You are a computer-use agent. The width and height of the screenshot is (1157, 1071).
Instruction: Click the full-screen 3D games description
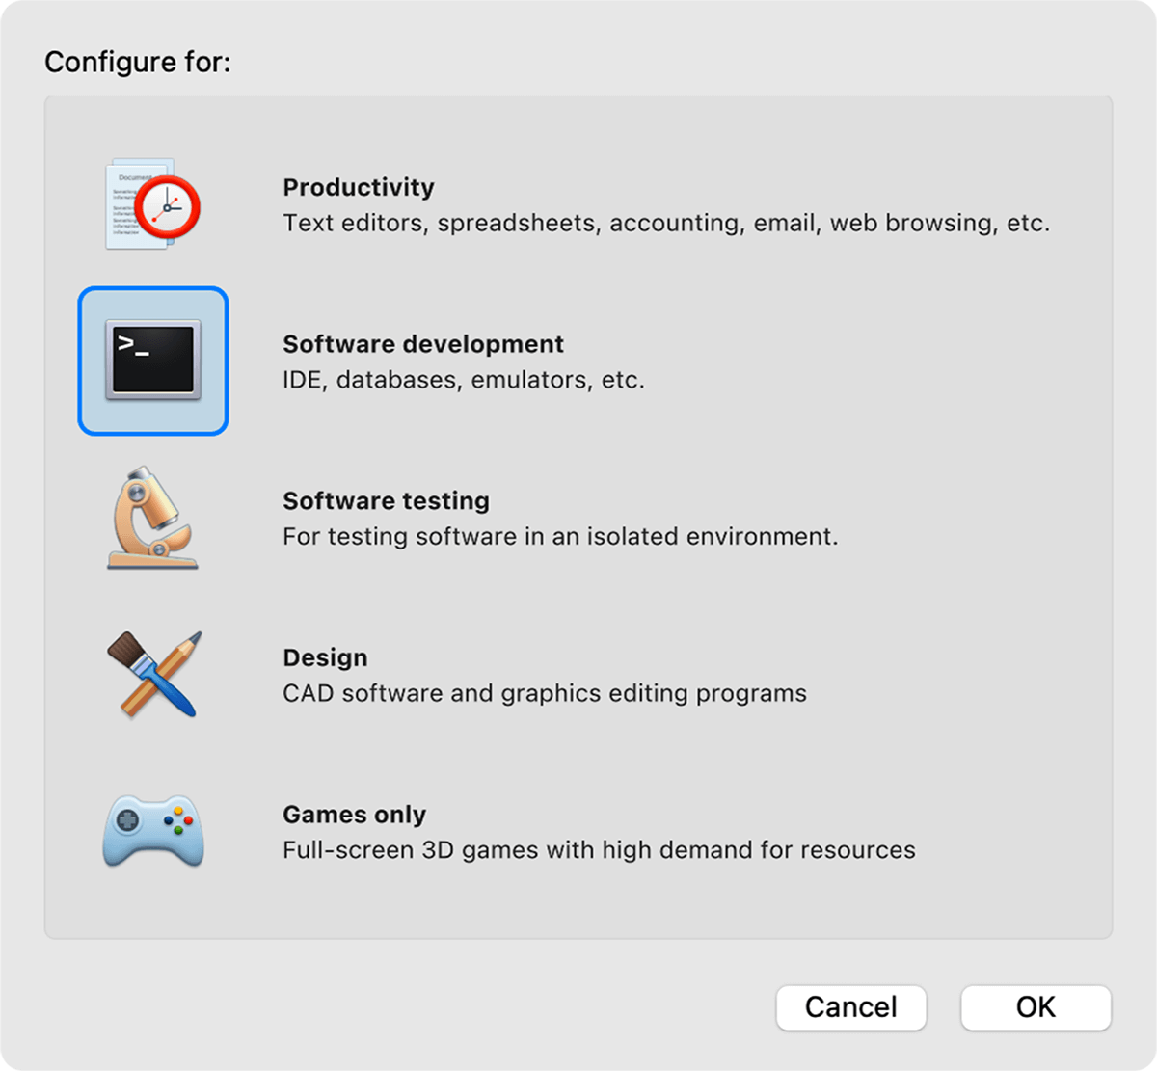pyautogui.click(x=598, y=850)
